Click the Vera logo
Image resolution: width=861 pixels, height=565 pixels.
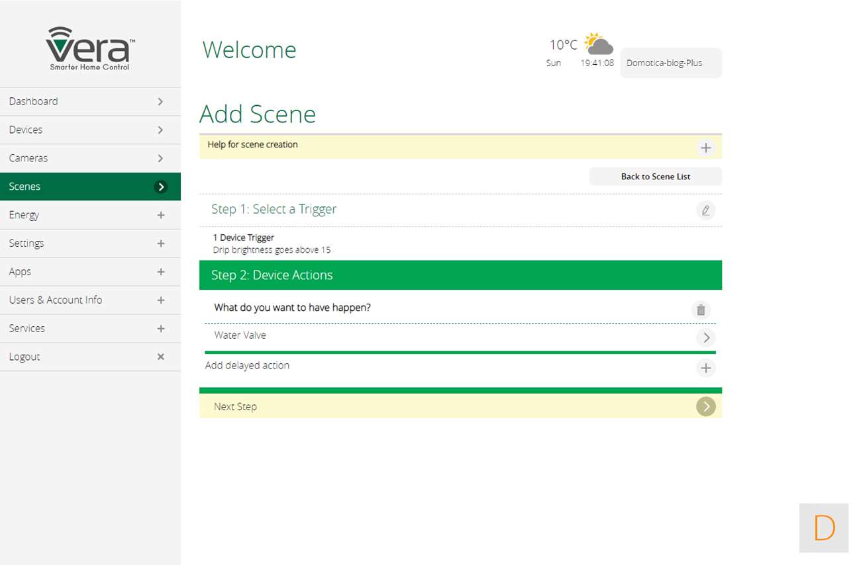pyautogui.click(x=90, y=48)
